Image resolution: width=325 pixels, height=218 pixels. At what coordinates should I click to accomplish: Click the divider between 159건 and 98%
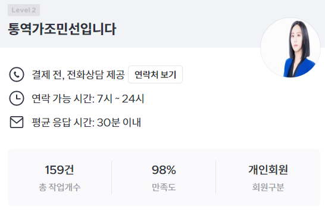[x=111, y=177]
